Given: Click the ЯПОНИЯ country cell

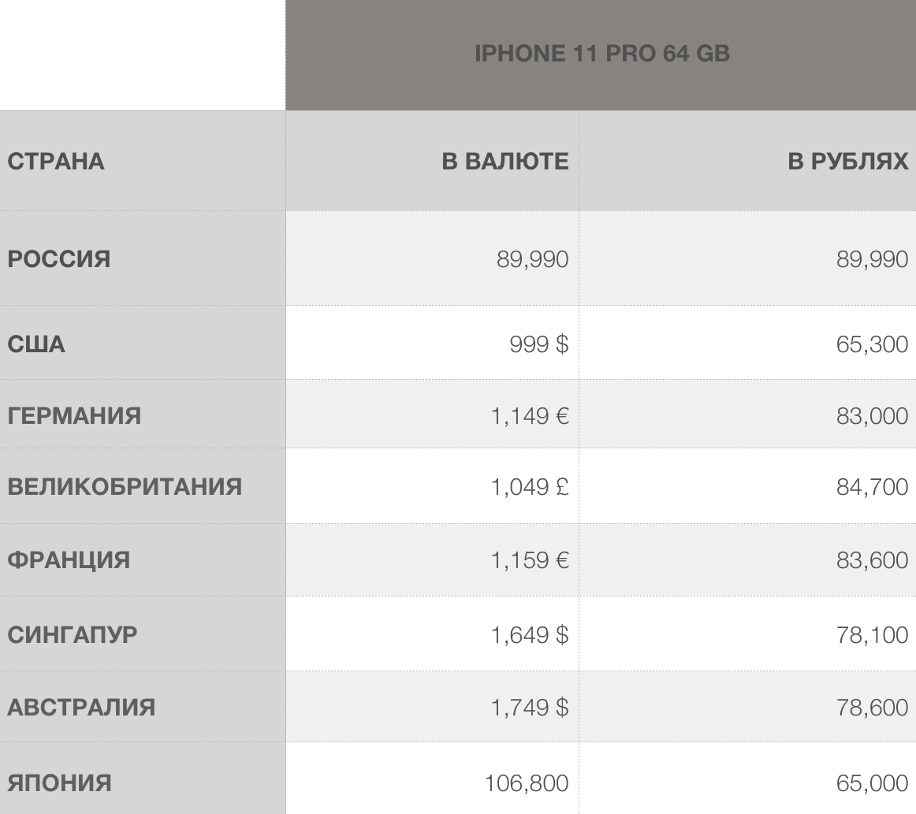Looking at the screenshot, I should click(x=59, y=783).
